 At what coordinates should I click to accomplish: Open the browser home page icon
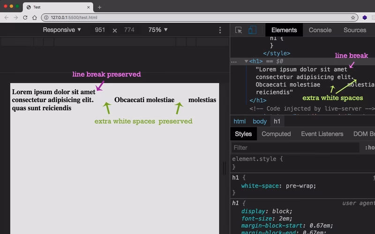click(x=35, y=17)
